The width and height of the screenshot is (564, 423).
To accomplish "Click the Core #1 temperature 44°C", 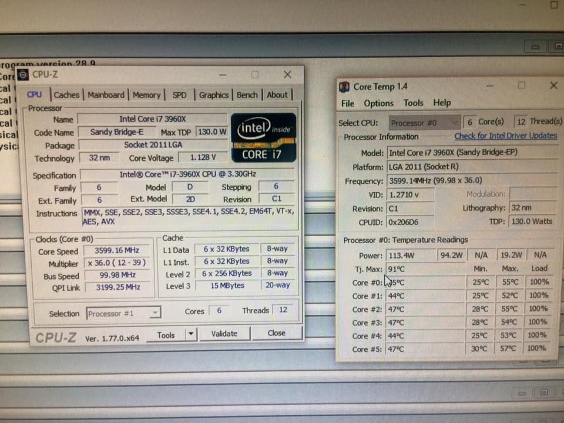I will click(425, 296).
